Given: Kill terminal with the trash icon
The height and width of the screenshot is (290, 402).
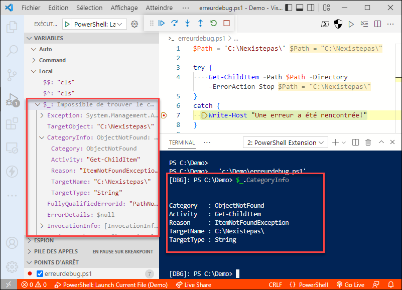Looking at the screenshot, I should point(368,142).
